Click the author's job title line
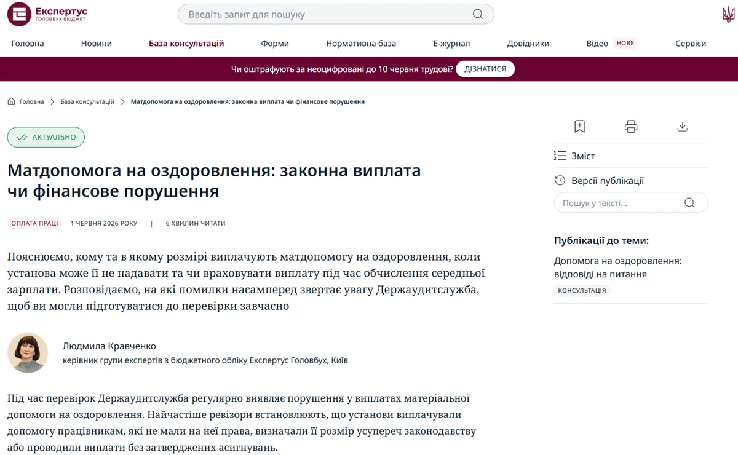738x455 pixels. [205, 360]
